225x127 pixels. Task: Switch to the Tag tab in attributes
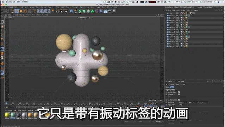171,87
